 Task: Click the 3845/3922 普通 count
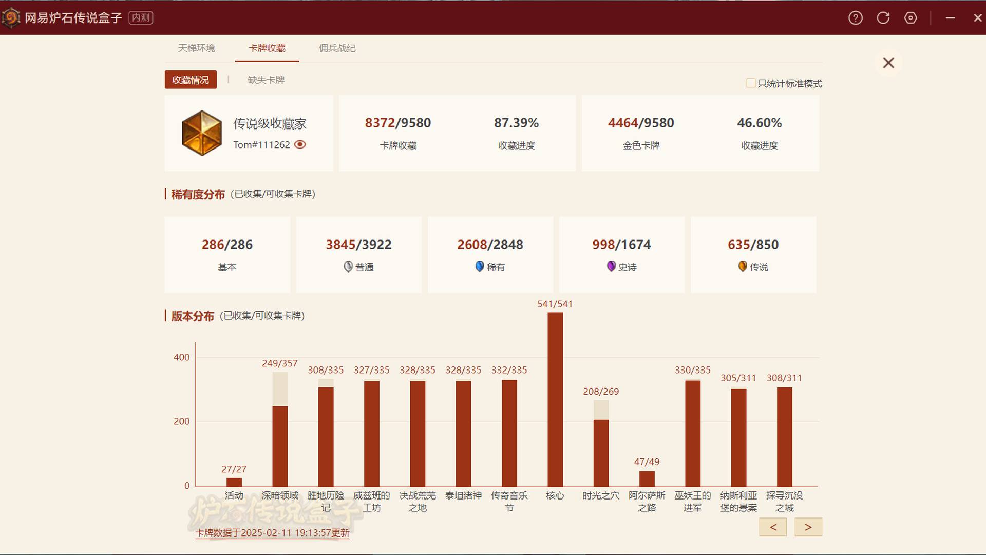coord(358,245)
